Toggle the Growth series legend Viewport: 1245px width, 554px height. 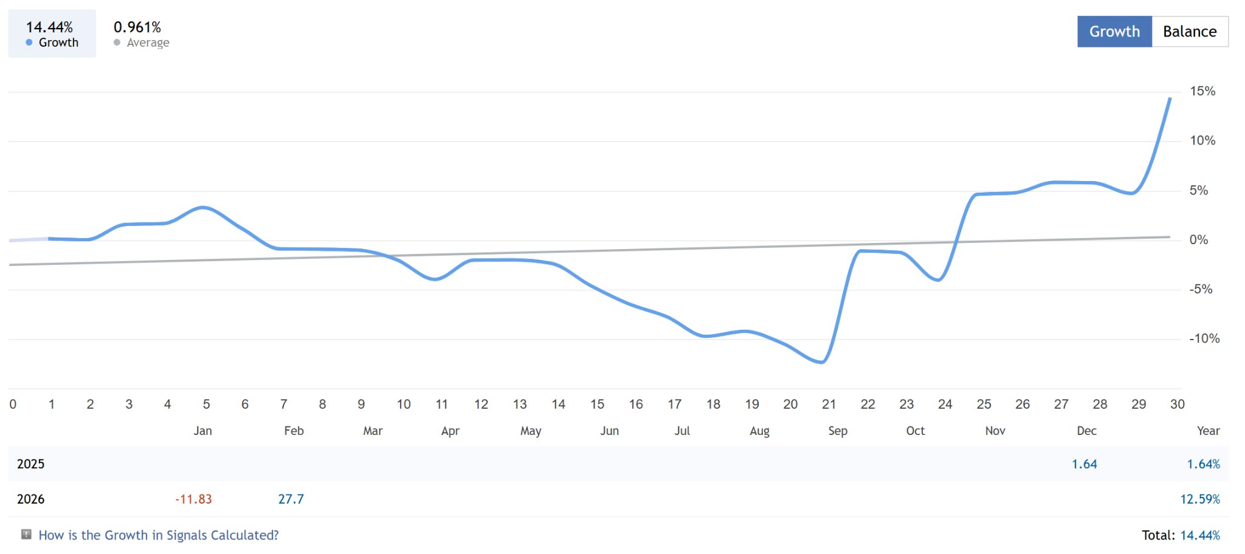(52, 34)
